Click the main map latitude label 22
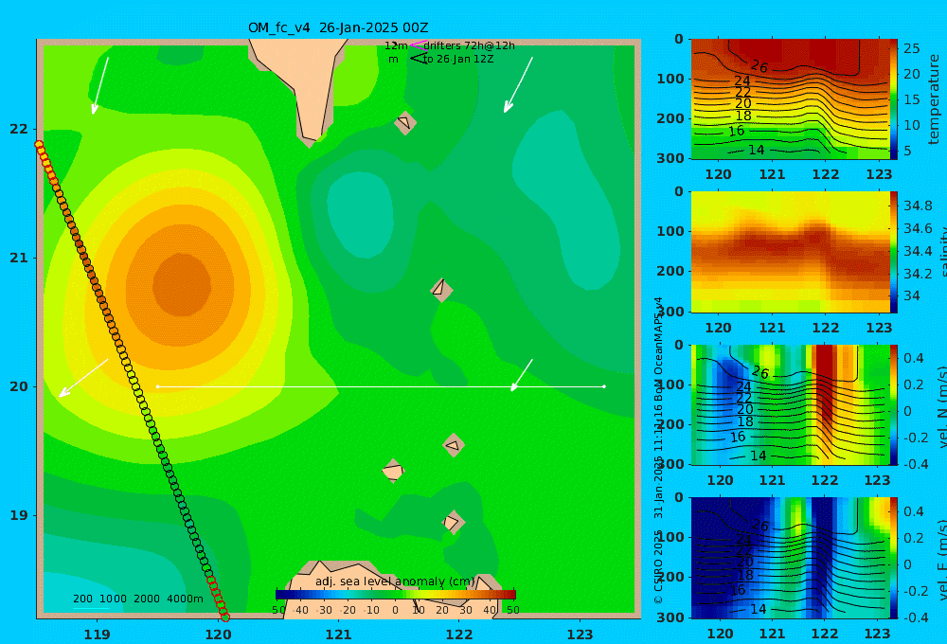This screenshot has height=644, width=947. [19, 129]
